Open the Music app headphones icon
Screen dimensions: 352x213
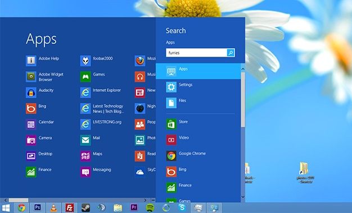[140, 77]
